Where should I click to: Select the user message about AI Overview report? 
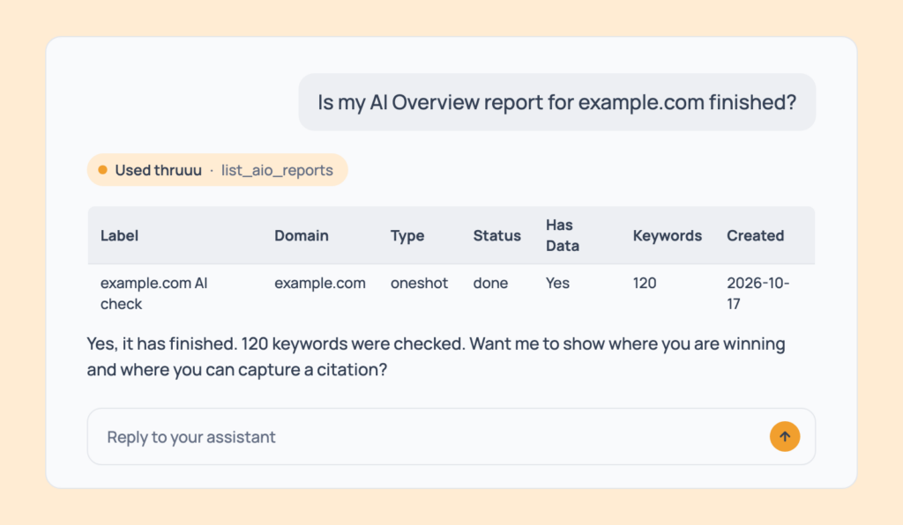point(556,102)
